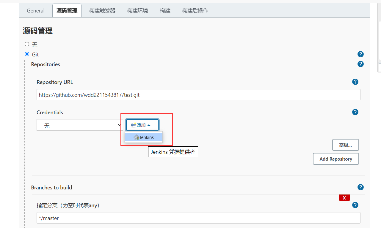
Task: Click into the Repository URL input field
Action: [x=198, y=95]
